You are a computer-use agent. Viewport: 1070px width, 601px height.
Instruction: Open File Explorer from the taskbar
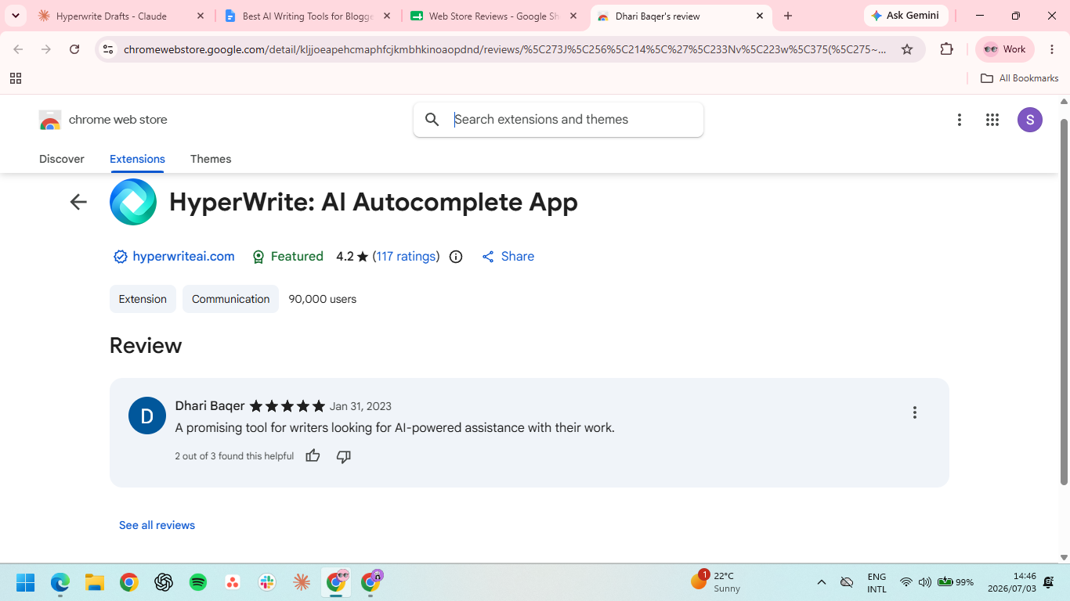(x=95, y=582)
